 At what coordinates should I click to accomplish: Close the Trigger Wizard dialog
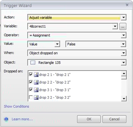coord(127,5)
